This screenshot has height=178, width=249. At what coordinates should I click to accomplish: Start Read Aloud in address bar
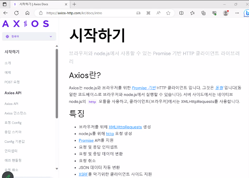click(158, 13)
